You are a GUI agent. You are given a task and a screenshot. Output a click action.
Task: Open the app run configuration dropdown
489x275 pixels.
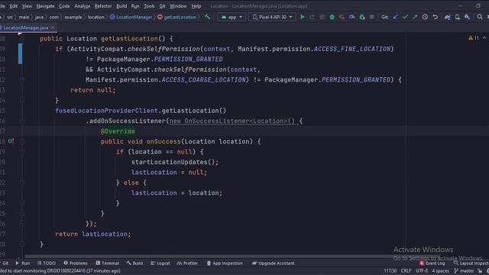click(232, 17)
